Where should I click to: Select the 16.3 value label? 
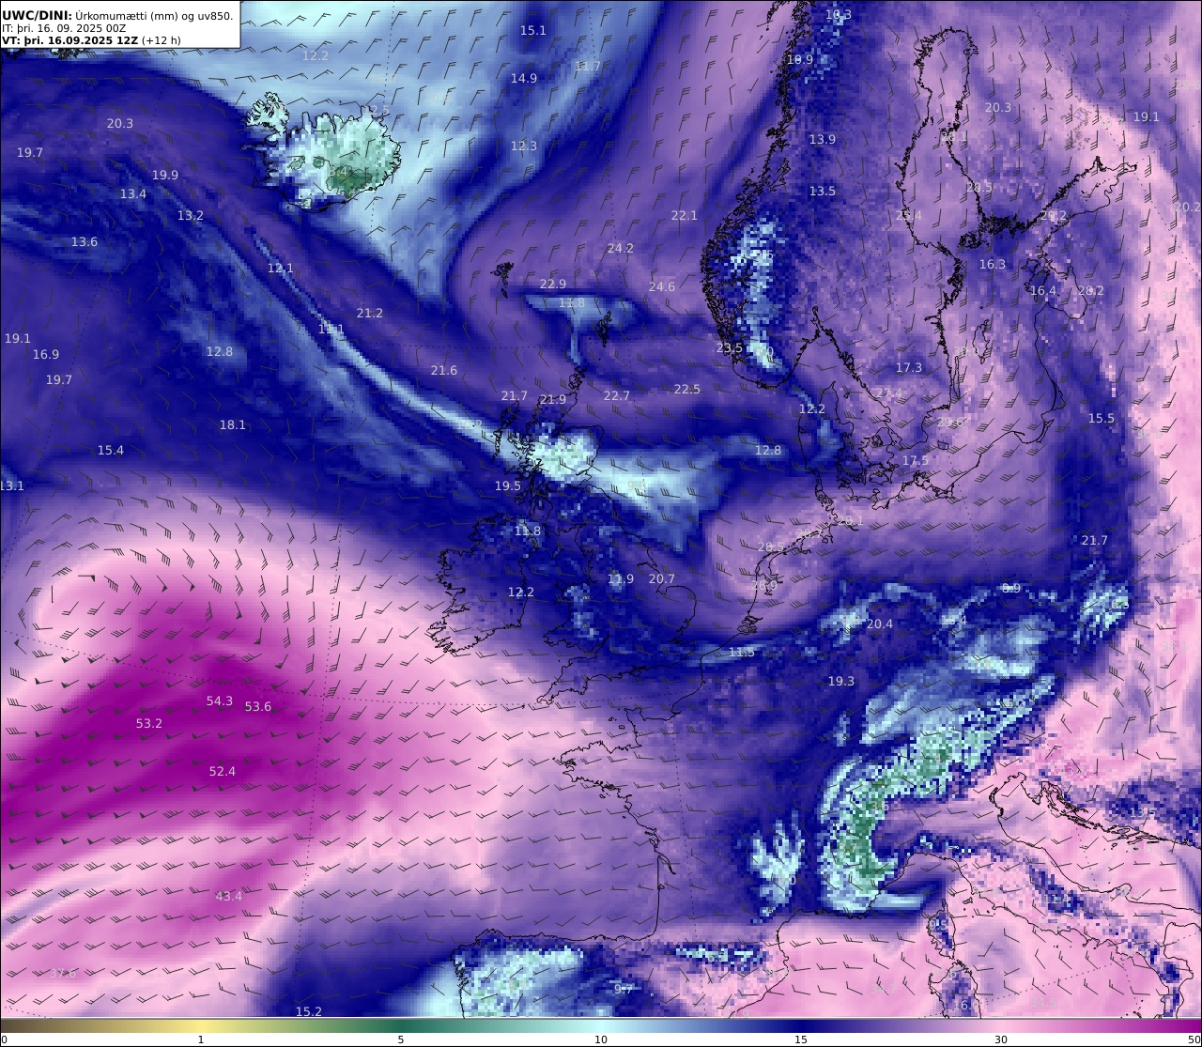993,265
